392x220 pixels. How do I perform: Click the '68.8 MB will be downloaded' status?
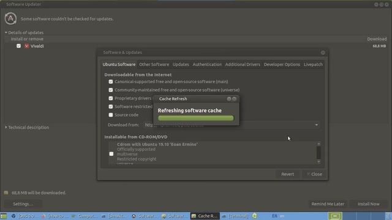(x=39, y=193)
